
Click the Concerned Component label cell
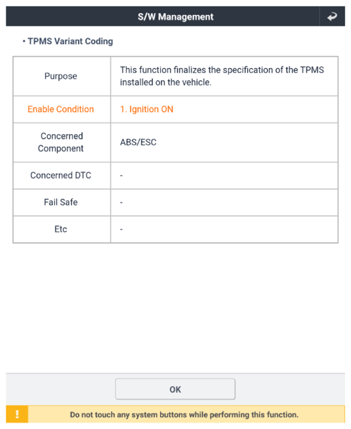click(x=62, y=142)
